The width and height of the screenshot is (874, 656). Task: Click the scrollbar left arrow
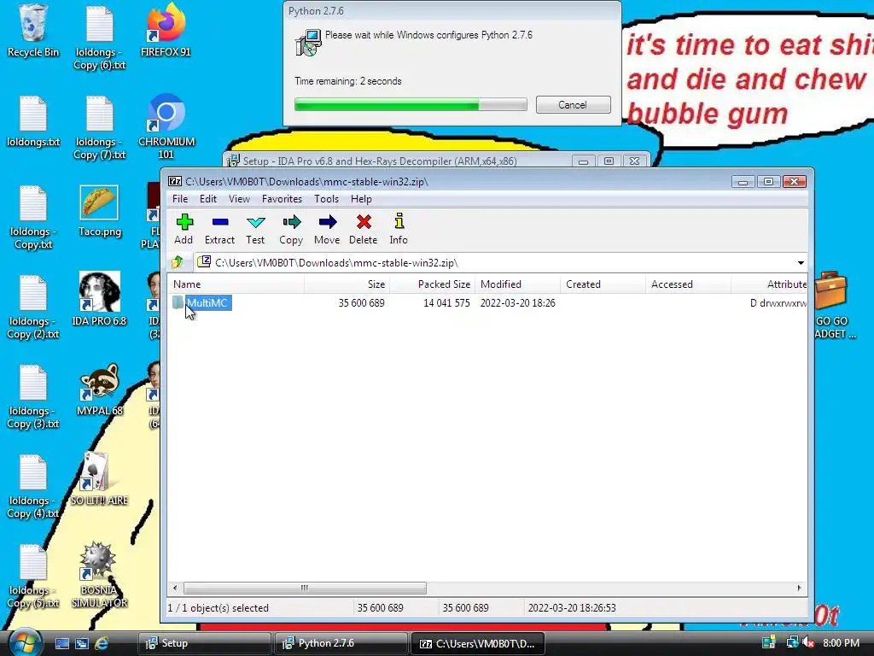coord(175,588)
